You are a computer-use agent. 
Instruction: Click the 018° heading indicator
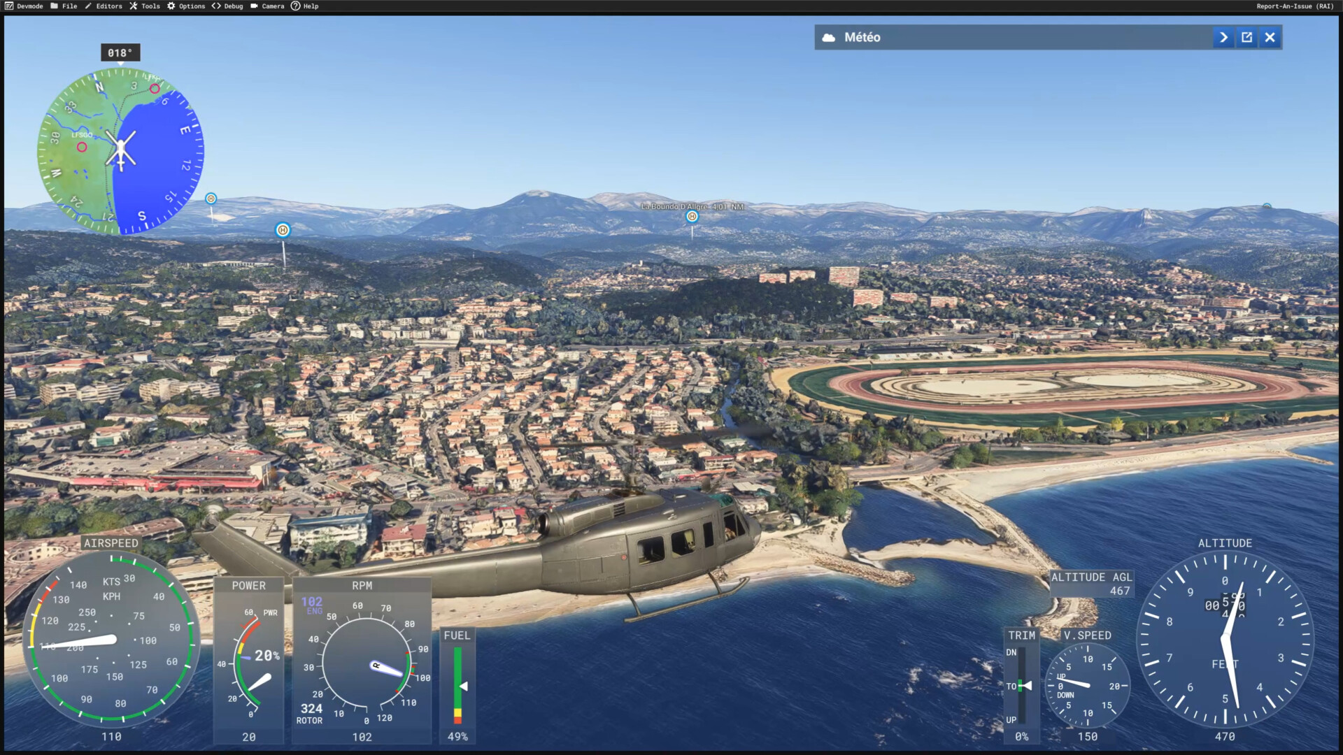(120, 53)
